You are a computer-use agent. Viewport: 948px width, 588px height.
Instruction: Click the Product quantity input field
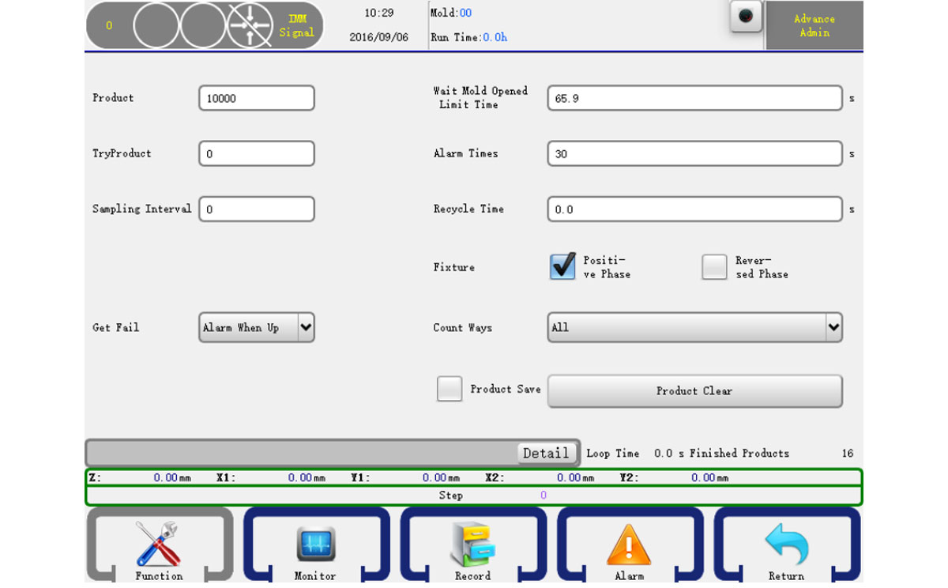pyautogui.click(x=257, y=98)
